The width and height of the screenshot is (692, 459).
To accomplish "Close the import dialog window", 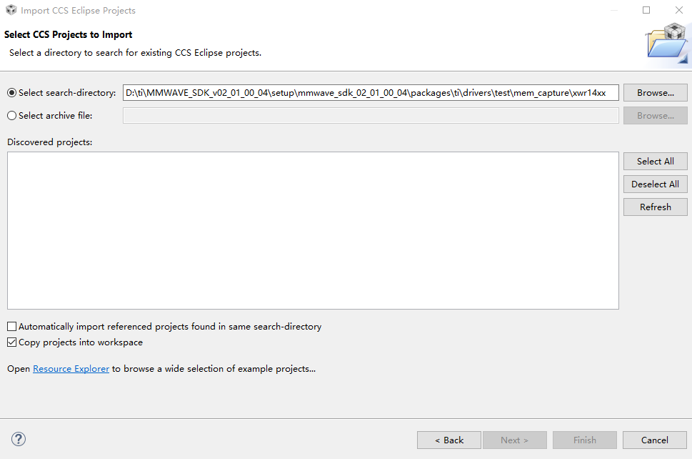I will click(679, 11).
